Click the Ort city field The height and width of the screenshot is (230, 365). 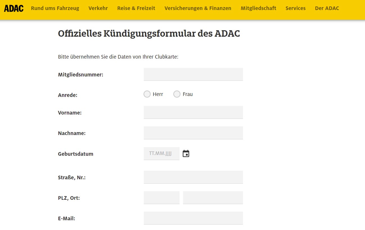click(x=213, y=198)
